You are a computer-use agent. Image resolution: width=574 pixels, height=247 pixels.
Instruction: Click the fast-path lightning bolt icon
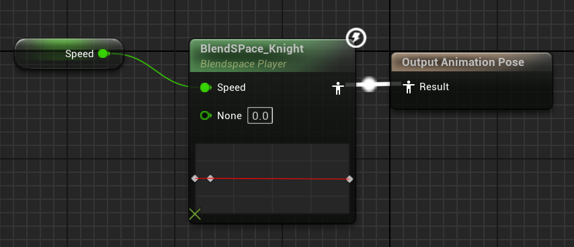(x=356, y=38)
